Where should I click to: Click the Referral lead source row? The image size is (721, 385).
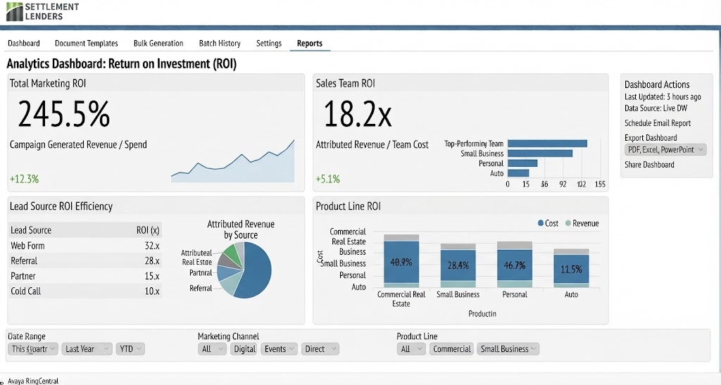click(85, 261)
